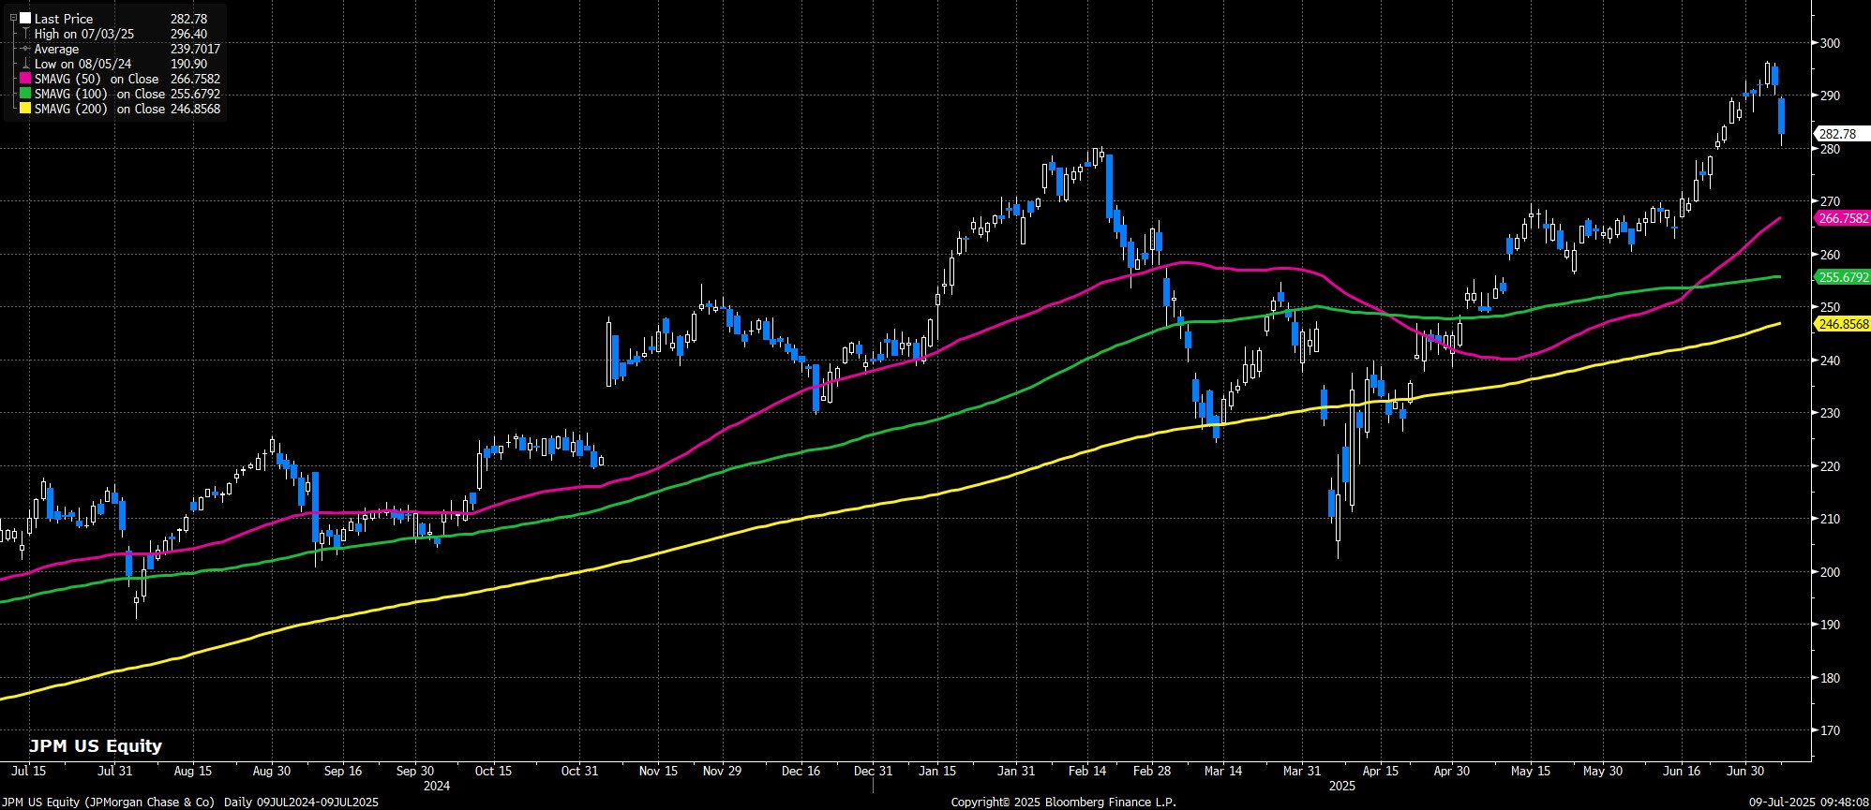Viewport: 1871px width, 810px height.
Task: Click the 'Apr 30' date axis label
Action: pyautogui.click(x=1452, y=772)
